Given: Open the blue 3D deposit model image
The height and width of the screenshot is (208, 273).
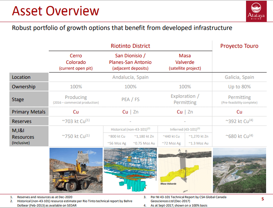Looking at the screenshot, I should [x=130, y=170].
